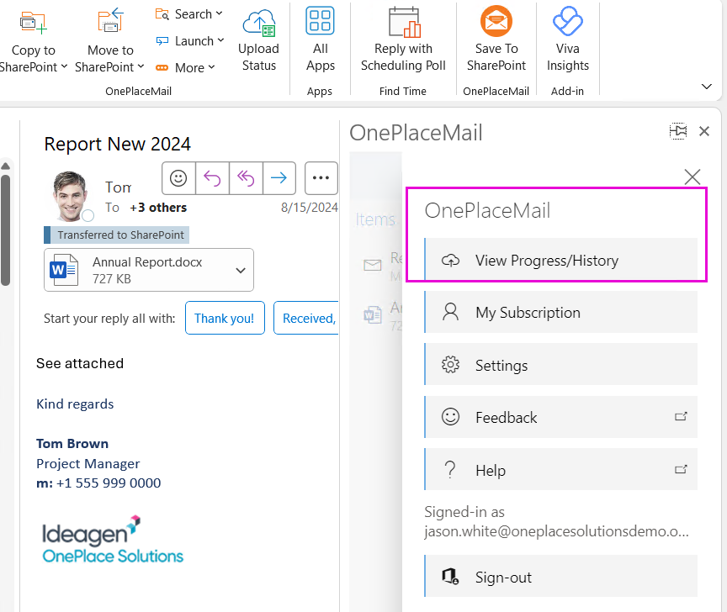This screenshot has width=727, height=612.
Task: Choose the "Thank you!" suggested reply
Action: click(225, 319)
